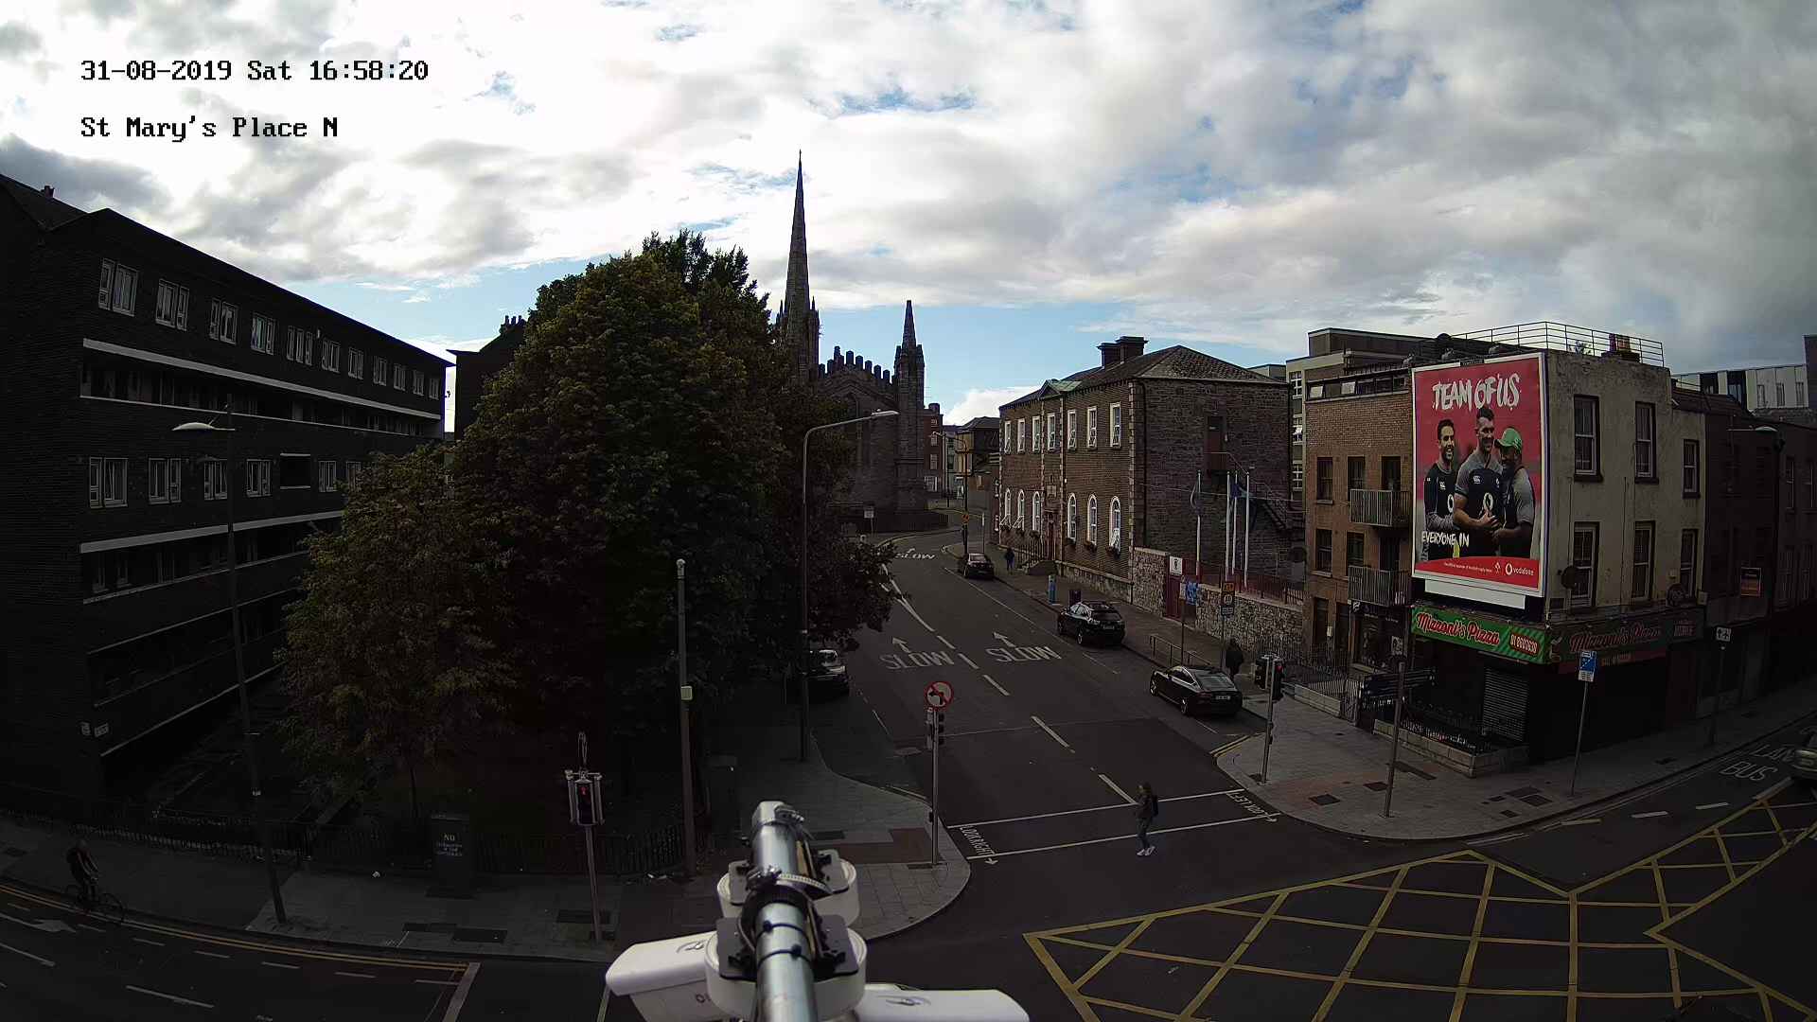
Task: Click the black sedan parked nearest
Action: 1195,688
